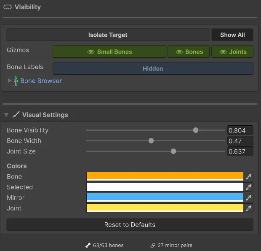Click the Visibility section header
The height and width of the screenshot is (251, 261).
pyautogui.click(x=28, y=7)
